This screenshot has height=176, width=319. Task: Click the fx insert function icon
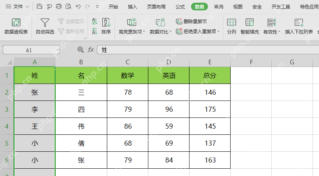(91, 50)
